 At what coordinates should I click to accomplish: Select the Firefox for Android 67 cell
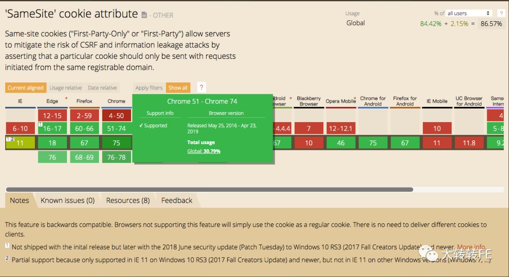point(405,143)
